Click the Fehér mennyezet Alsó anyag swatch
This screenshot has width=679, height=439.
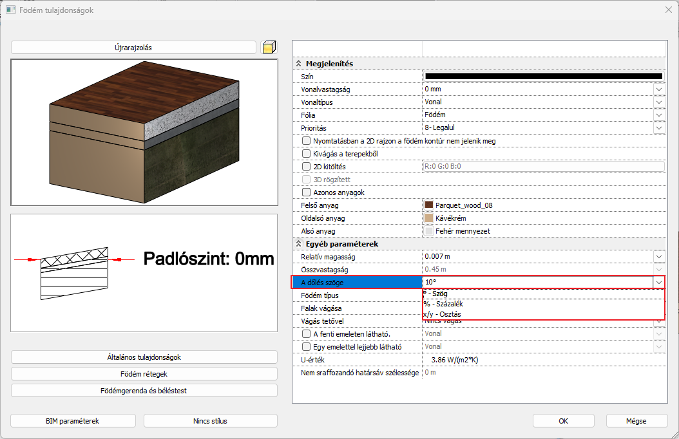[x=428, y=231]
